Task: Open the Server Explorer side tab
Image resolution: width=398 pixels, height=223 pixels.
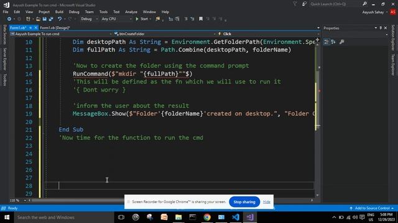Action: click(4, 59)
